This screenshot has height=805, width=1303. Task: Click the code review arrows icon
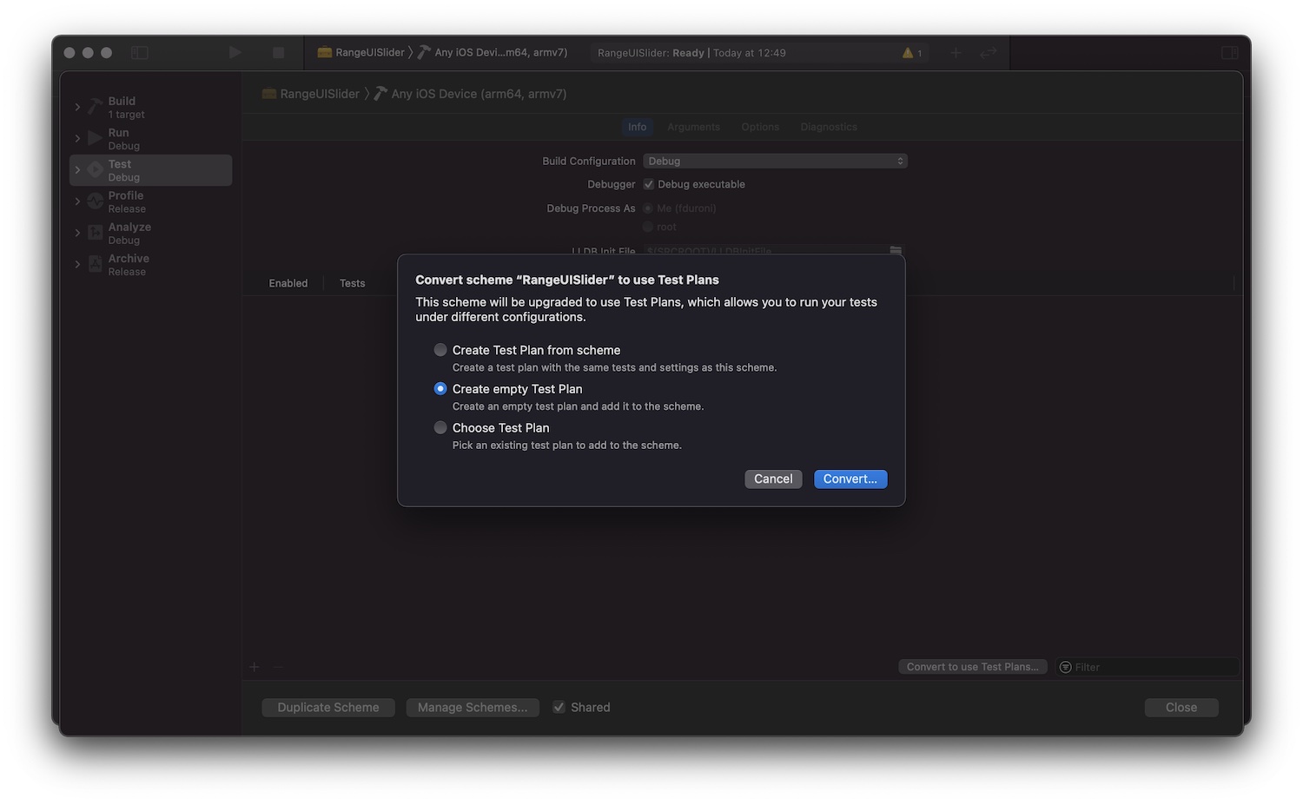(x=989, y=53)
